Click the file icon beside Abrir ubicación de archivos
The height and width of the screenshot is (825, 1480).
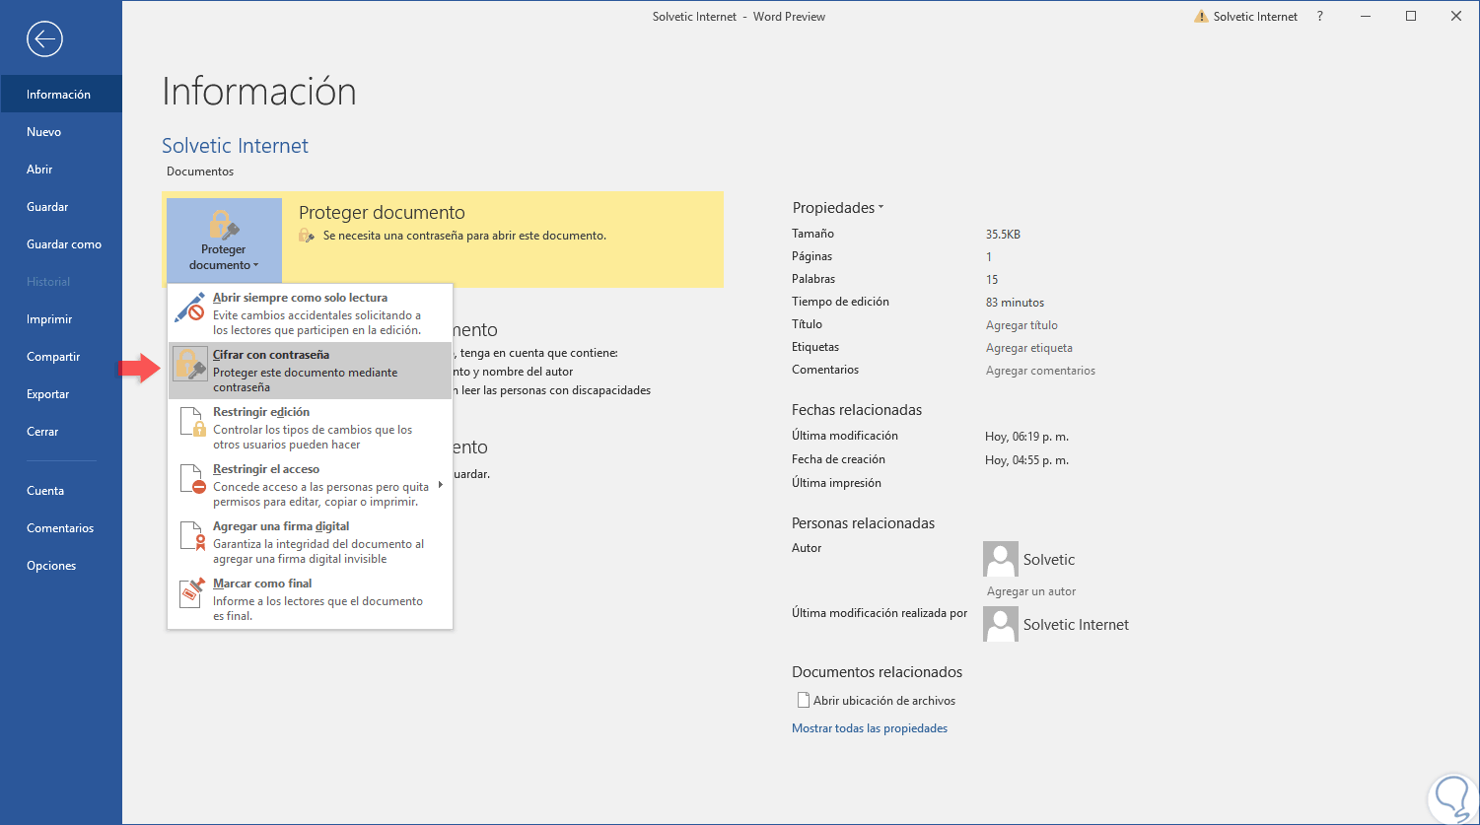(x=803, y=701)
